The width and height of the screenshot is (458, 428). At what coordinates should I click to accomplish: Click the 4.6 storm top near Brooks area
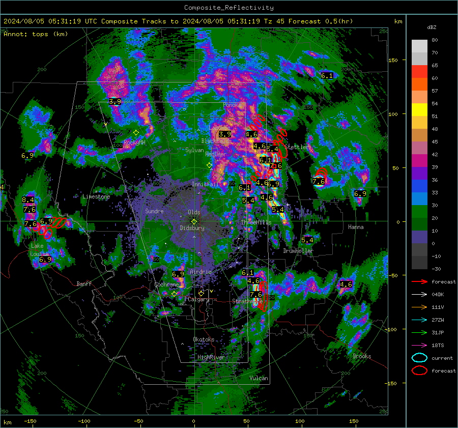346,284
